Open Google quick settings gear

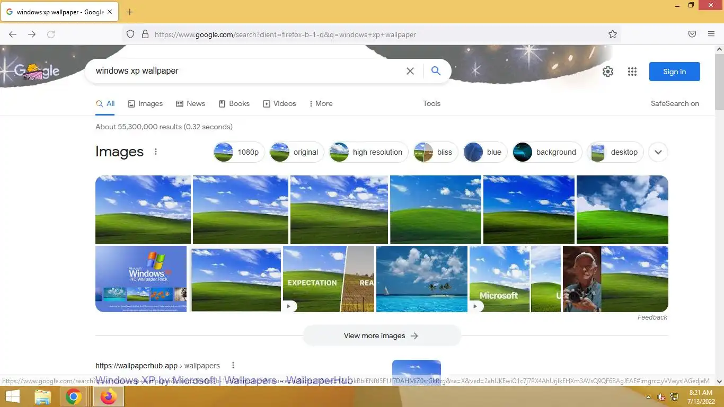[x=608, y=72]
